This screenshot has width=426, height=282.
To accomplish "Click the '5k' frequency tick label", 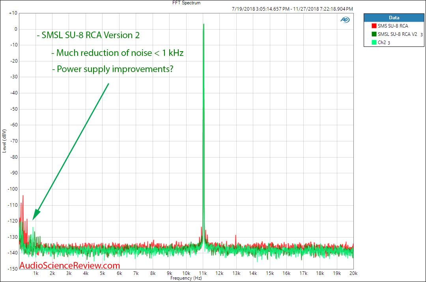I will (x=103, y=273).
